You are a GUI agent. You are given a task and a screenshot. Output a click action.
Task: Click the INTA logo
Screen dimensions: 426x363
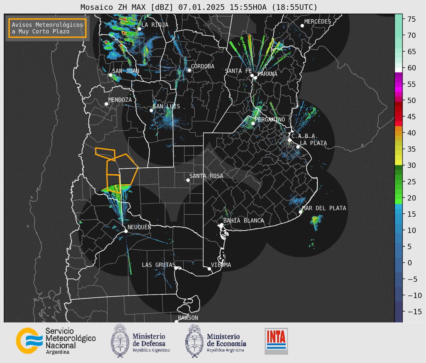tap(276, 341)
